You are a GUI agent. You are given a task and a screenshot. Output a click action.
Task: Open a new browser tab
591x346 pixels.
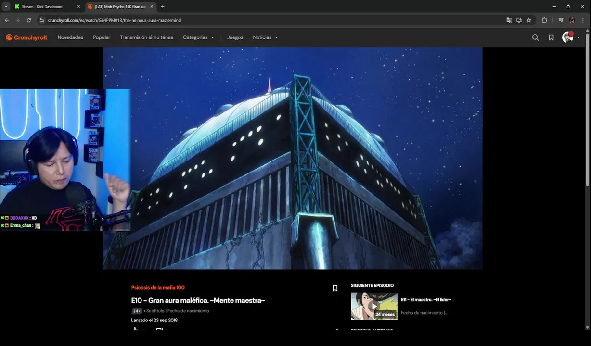point(163,7)
